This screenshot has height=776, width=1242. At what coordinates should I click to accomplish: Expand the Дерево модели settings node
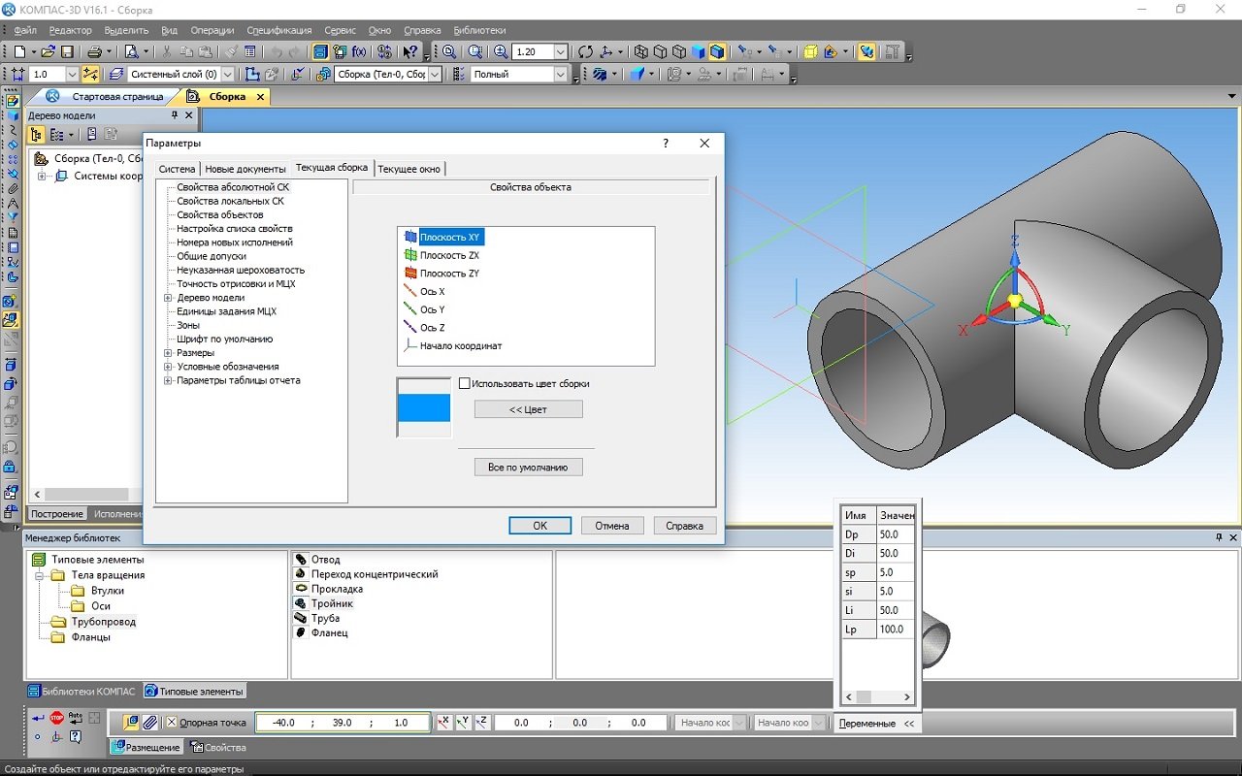(x=169, y=298)
